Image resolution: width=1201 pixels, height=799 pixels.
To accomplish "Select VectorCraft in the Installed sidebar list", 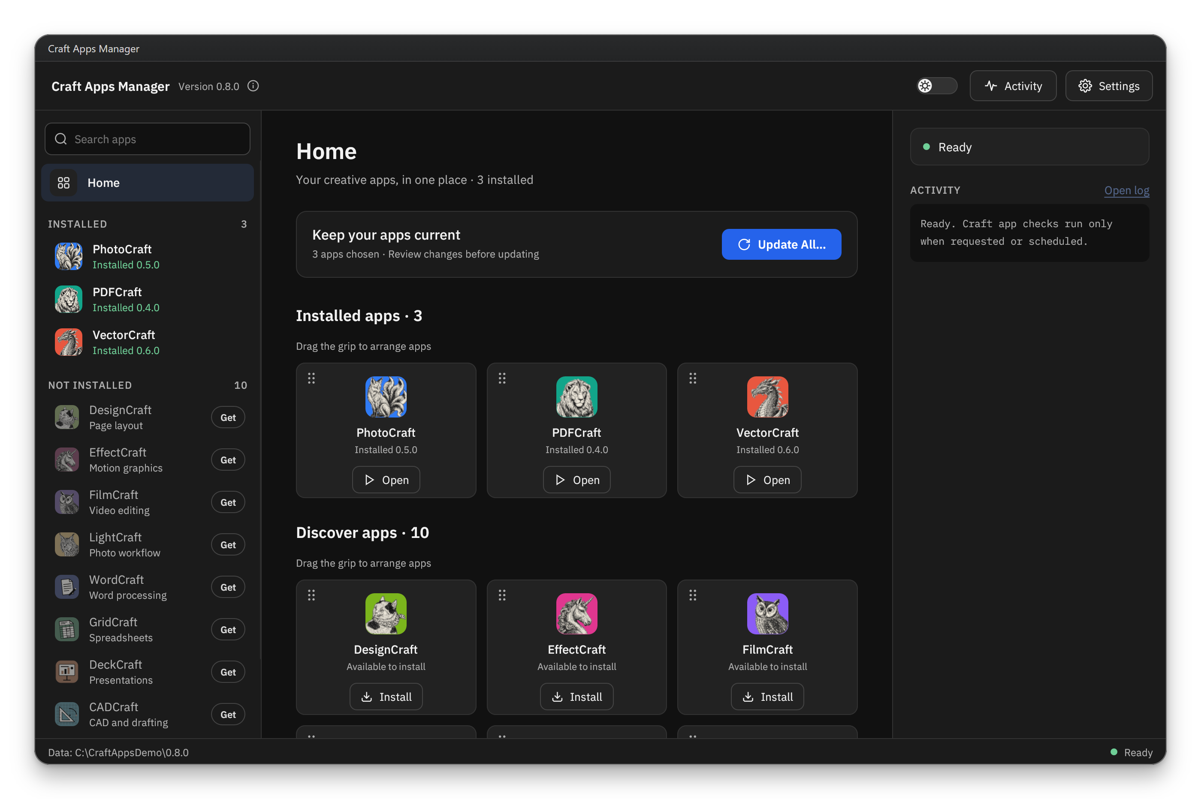I will pos(147,342).
